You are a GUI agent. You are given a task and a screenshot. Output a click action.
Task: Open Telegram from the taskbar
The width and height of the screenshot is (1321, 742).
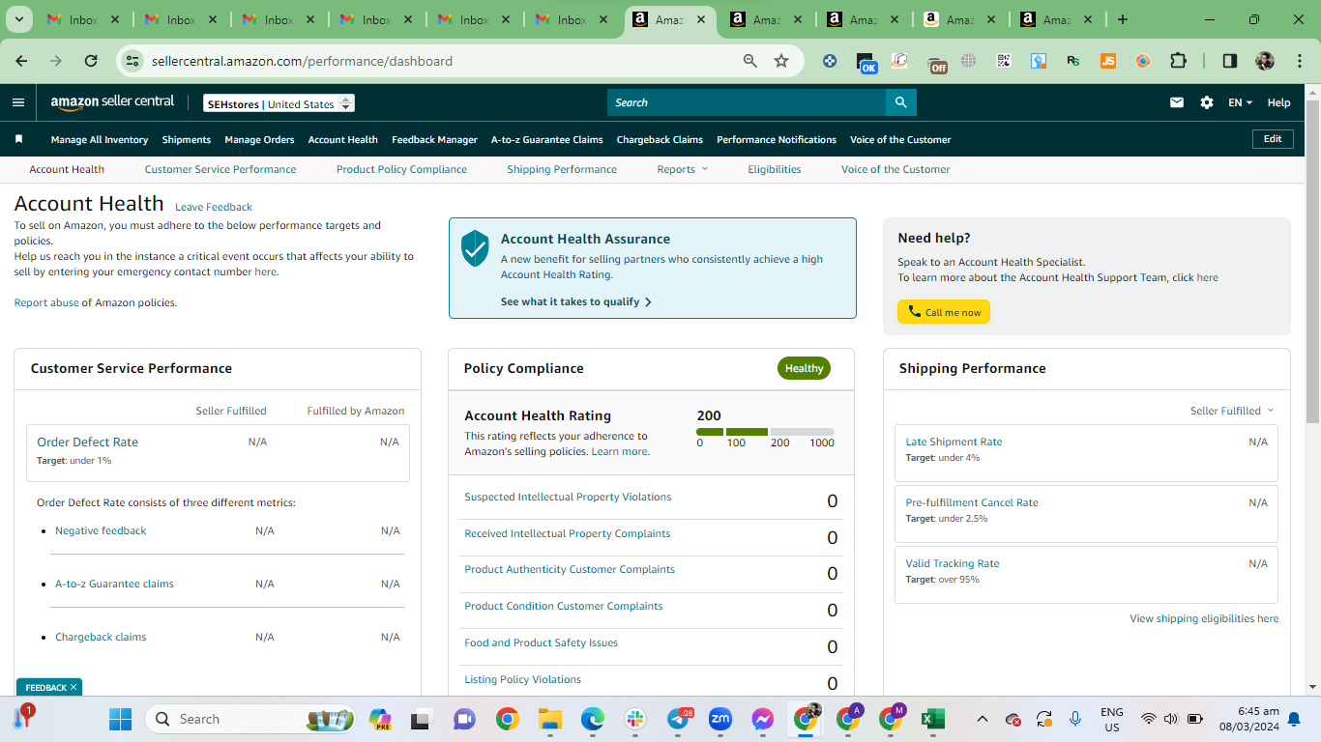[x=679, y=719]
